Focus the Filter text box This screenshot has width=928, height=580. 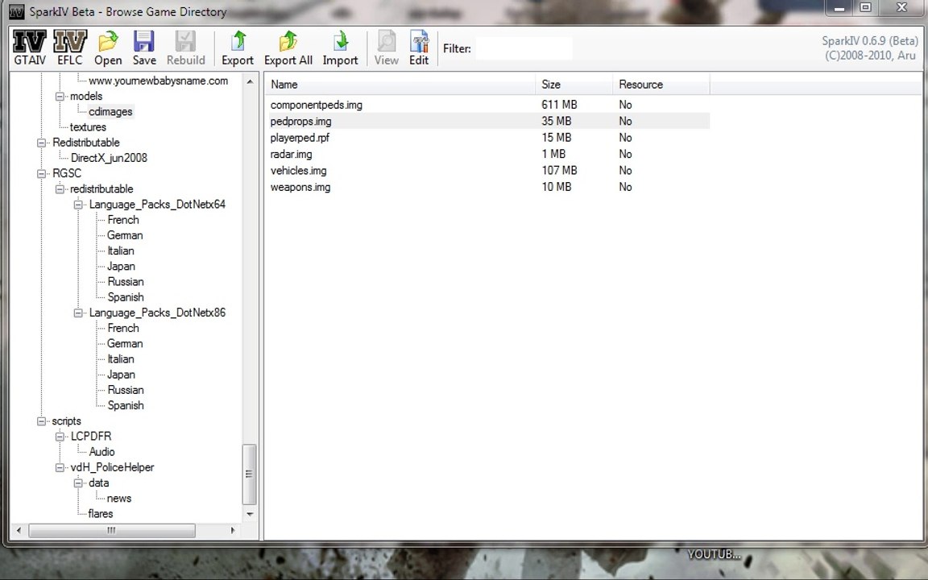coord(524,48)
